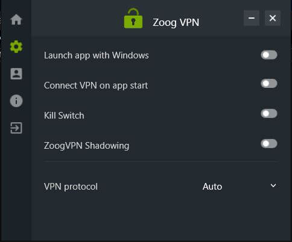The height and width of the screenshot is (242, 292).
Task: Click the Kill Switch label
Action: tap(64, 116)
